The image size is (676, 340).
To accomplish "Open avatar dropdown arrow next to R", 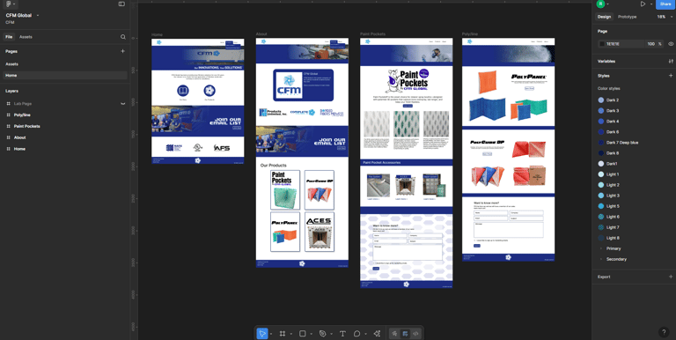I will [x=607, y=4].
